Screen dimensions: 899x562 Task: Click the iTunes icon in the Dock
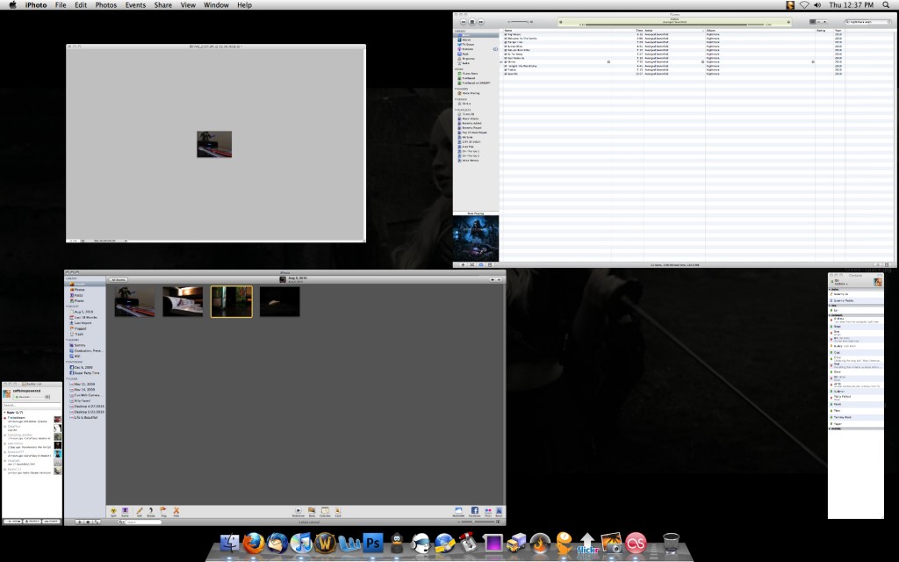301,543
